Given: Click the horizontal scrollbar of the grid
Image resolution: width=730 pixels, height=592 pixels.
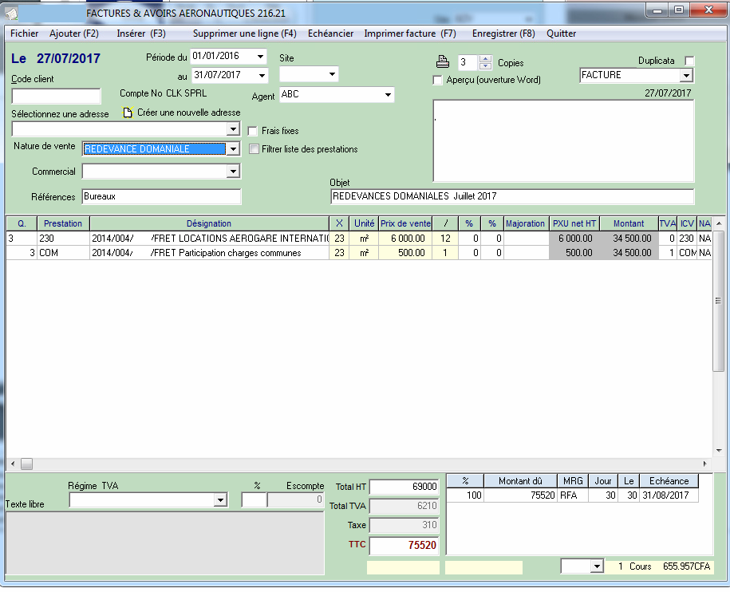Looking at the screenshot, I should [359, 464].
